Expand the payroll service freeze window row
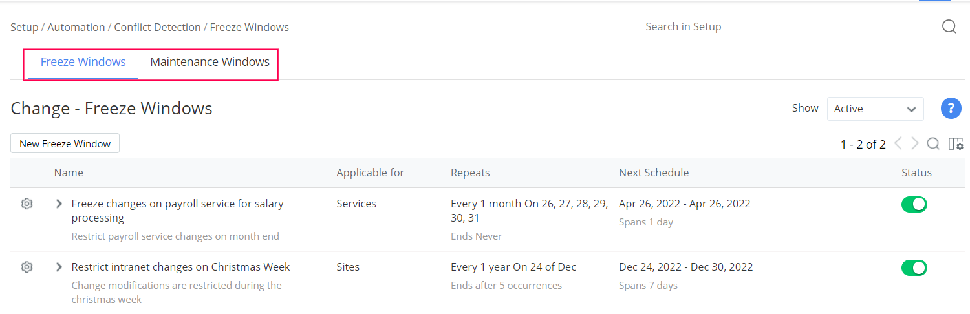 pos(59,204)
